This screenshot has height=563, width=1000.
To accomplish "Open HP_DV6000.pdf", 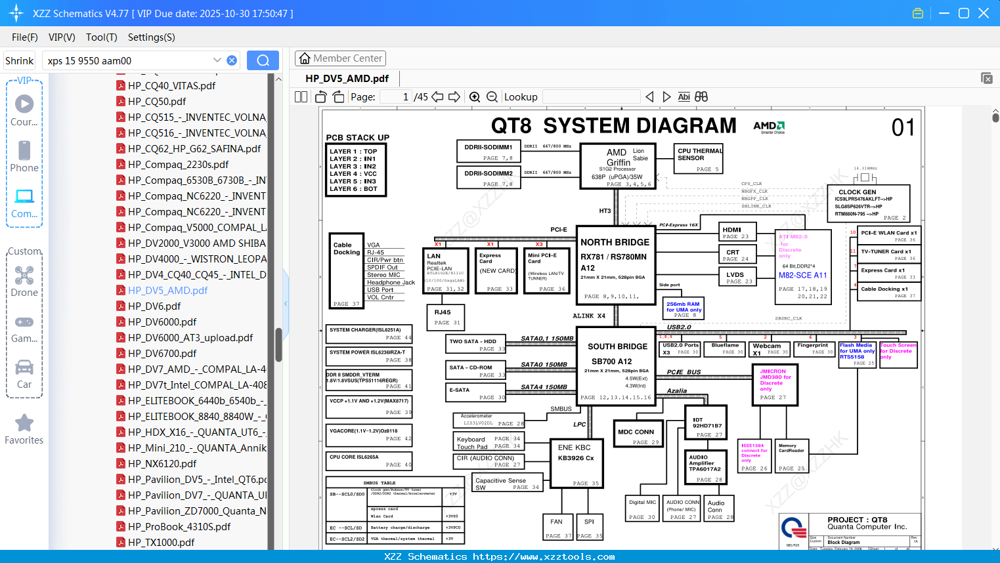I will 162,322.
